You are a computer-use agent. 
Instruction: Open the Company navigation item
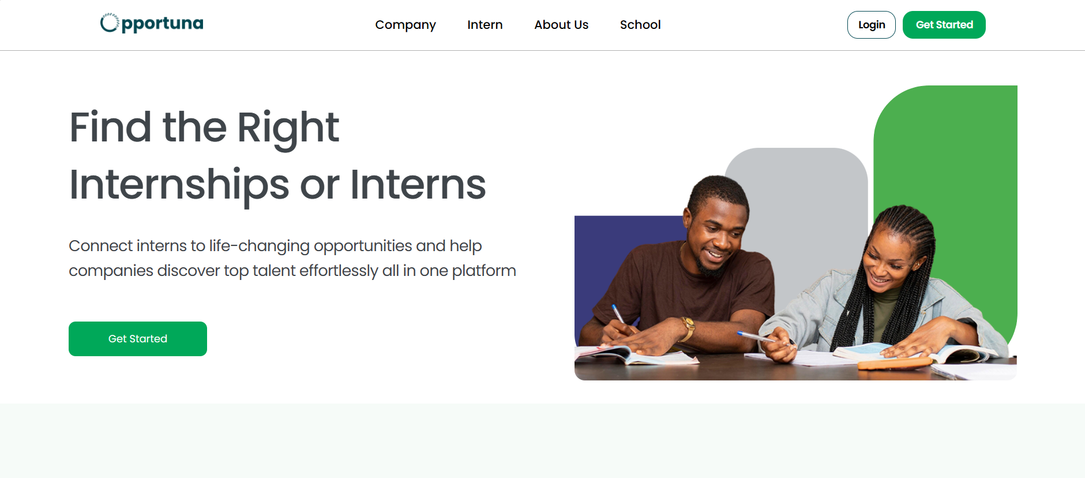(x=406, y=25)
